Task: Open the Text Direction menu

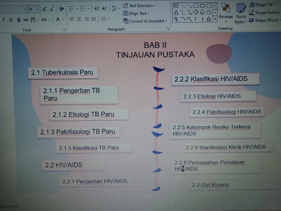Action: coord(140,5)
